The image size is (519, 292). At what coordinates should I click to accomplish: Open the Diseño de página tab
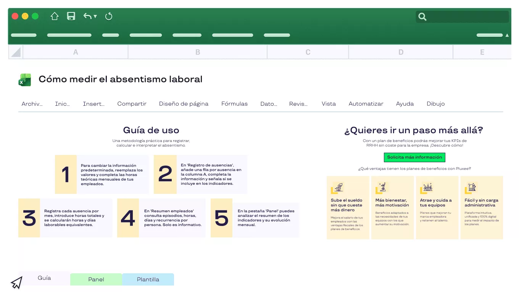point(184,104)
